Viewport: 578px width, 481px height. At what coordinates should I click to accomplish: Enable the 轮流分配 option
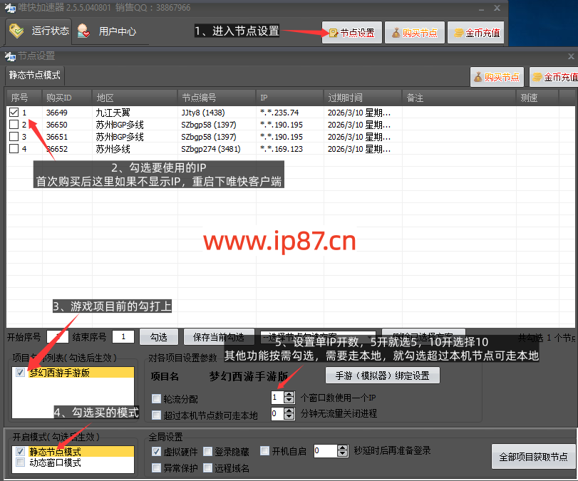click(157, 398)
